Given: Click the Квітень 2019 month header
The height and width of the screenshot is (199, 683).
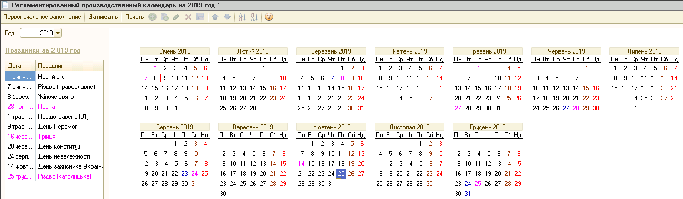Looking at the screenshot, I should click(x=409, y=51).
